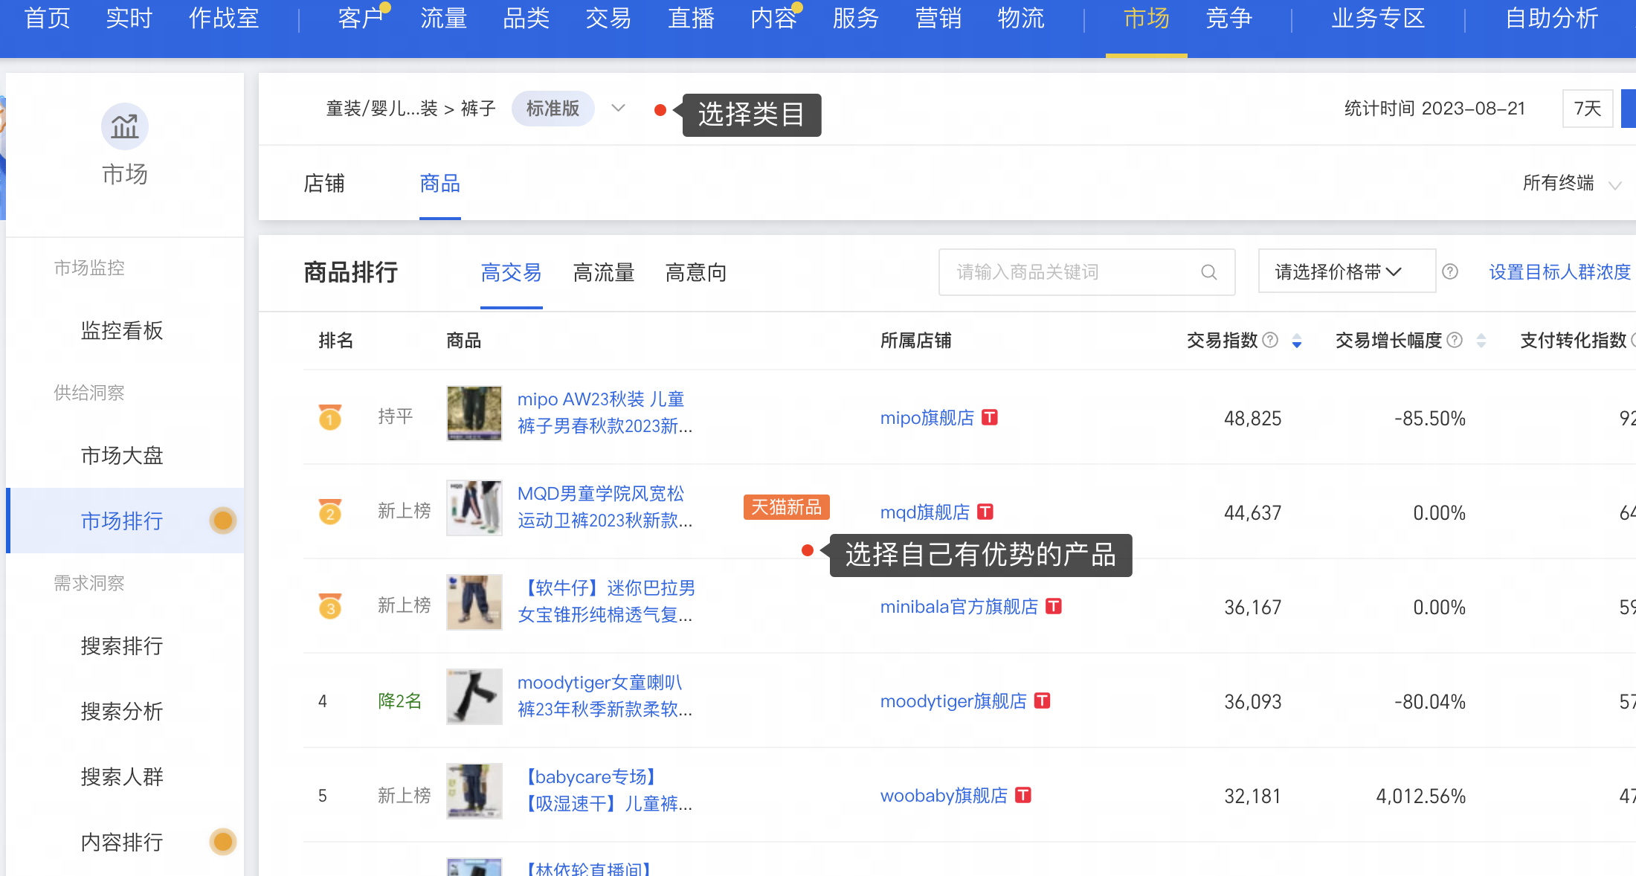Open 营销 in top navigation

pyautogui.click(x=938, y=18)
